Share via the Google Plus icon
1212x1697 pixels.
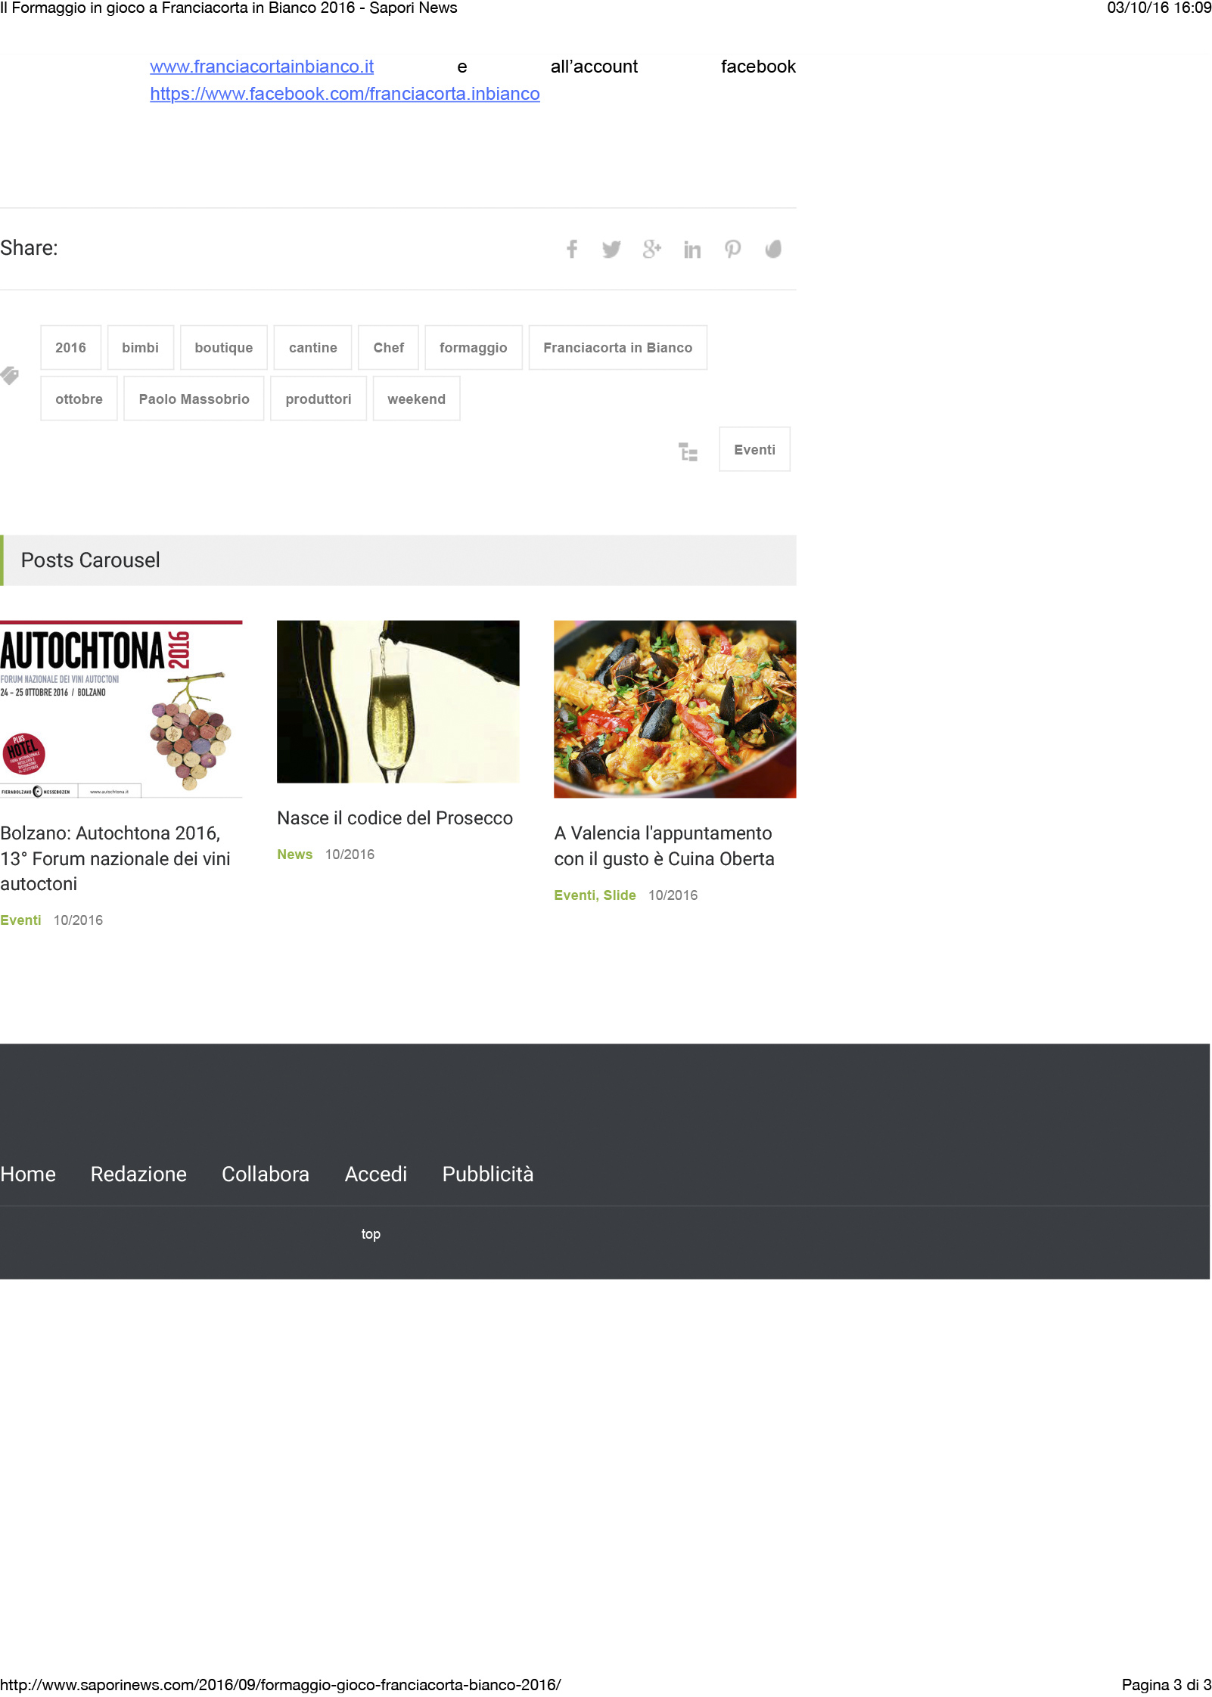pyautogui.click(x=651, y=249)
